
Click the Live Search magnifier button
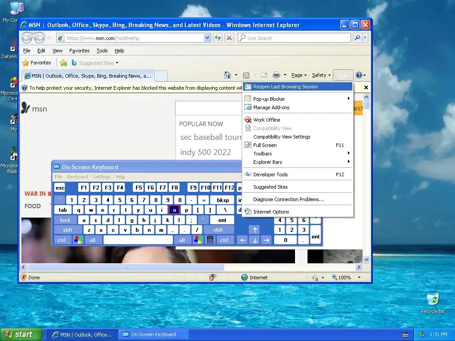click(358, 38)
